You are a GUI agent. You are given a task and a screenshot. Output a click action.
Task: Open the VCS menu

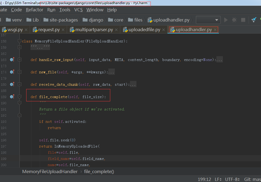(x=78, y=10)
